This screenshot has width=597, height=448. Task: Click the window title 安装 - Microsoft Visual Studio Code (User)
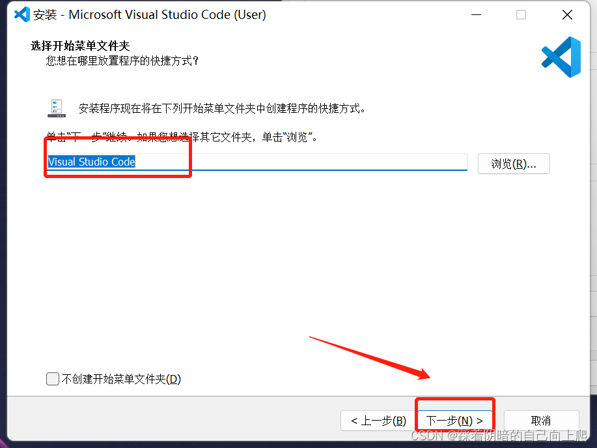(x=149, y=14)
